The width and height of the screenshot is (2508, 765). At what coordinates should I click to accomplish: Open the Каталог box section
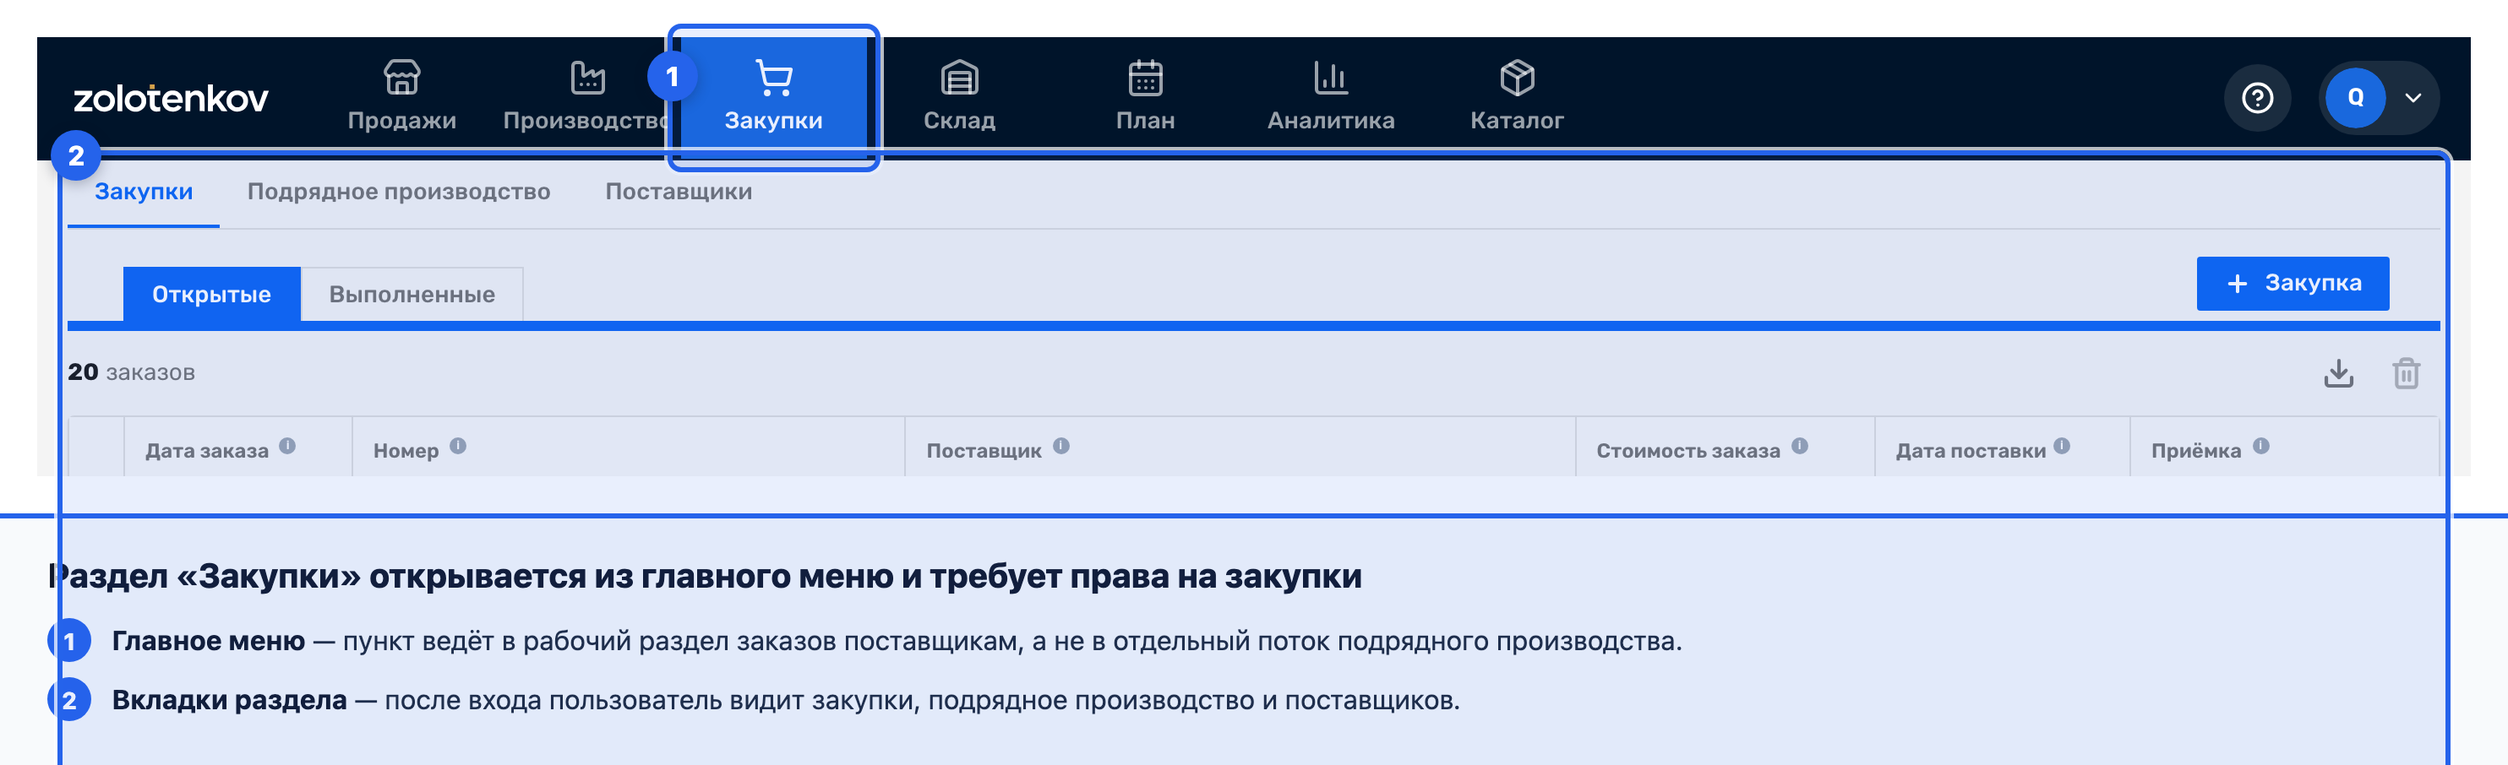[x=1517, y=97]
